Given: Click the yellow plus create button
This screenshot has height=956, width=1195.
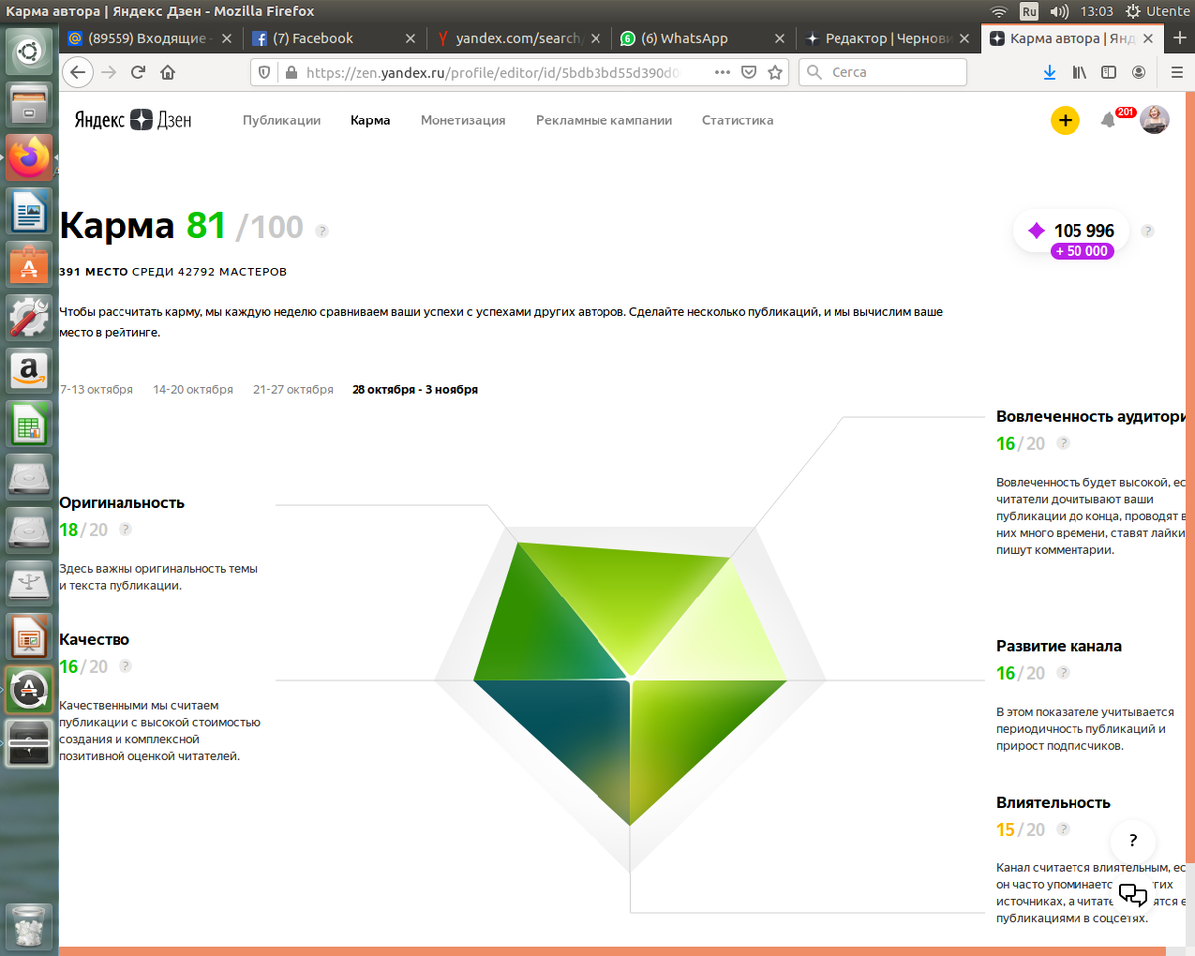Looking at the screenshot, I should click(x=1065, y=120).
